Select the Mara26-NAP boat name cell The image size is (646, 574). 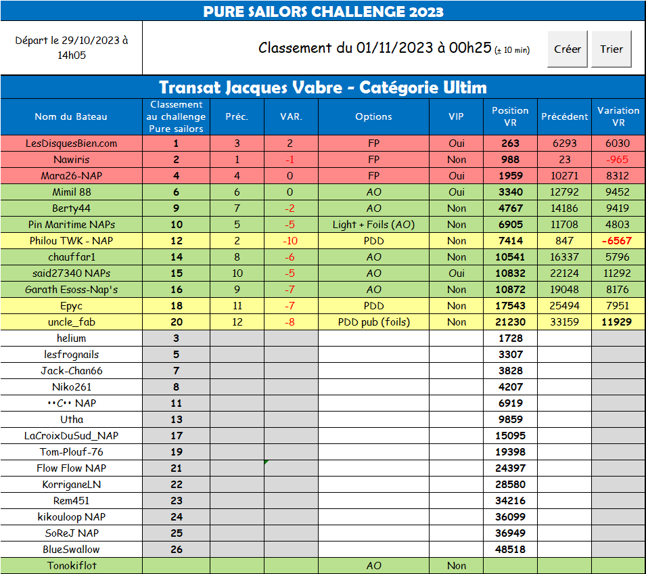(71, 176)
